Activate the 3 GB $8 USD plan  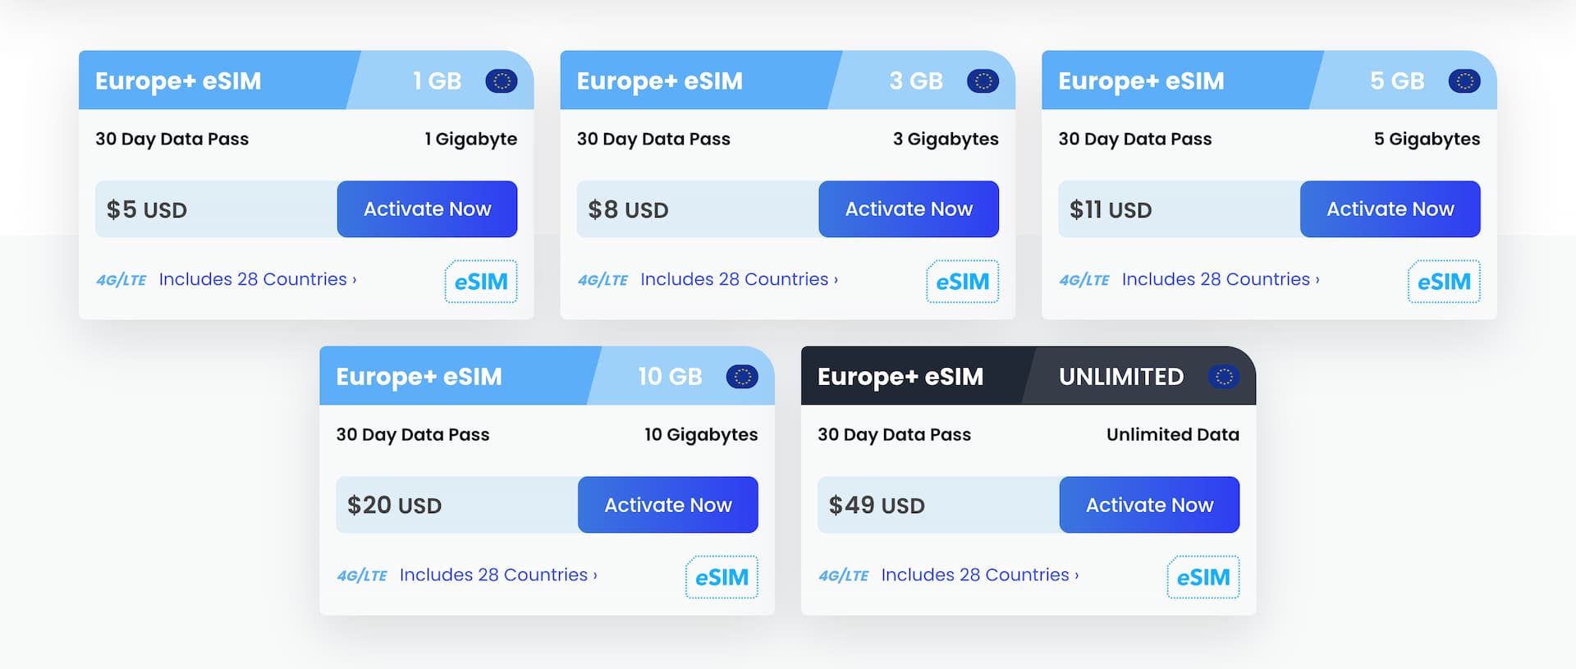click(909, 209)
